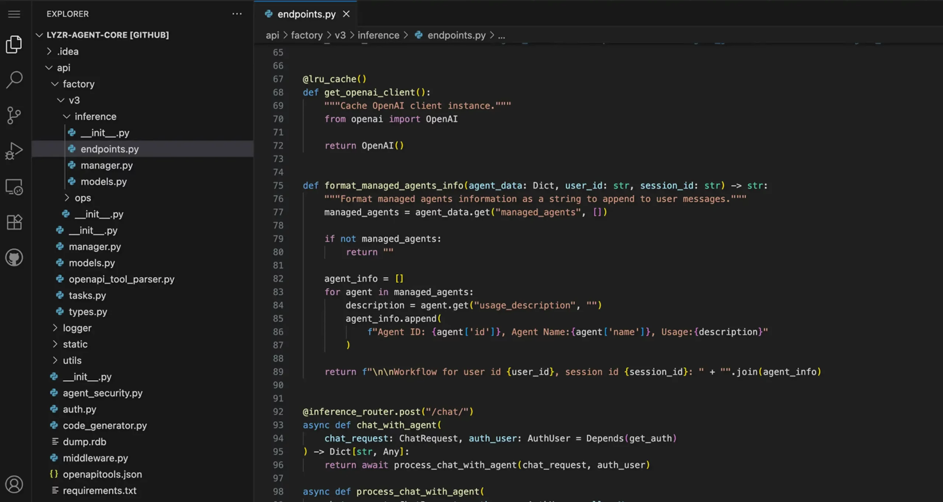The width and height of the screenshot is (943, 502).
Task: Open the Search view in activity bar
Action: click(14, 79)
